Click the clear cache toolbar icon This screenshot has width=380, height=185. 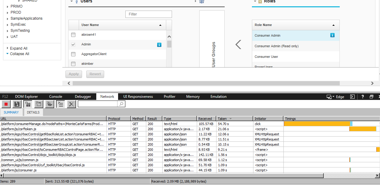tap(39, 104)
